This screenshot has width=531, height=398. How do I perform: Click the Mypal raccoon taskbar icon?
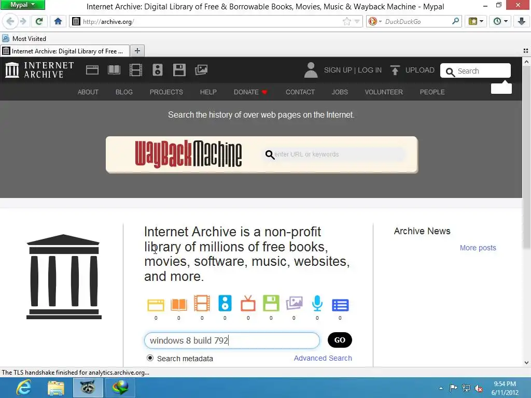[x=88, y=388]
